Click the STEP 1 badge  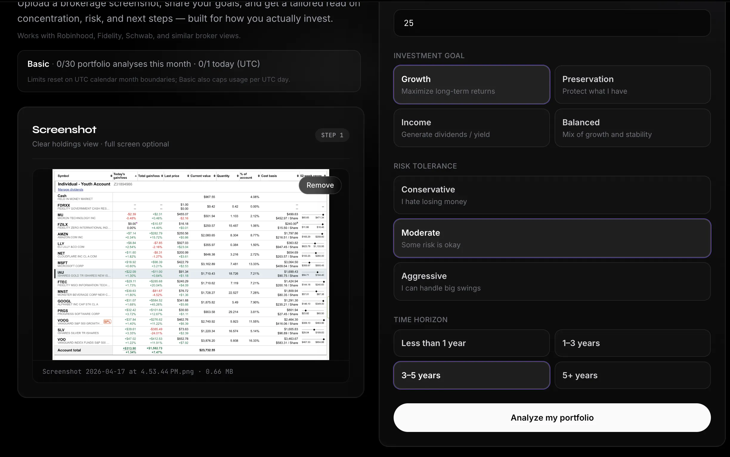click(x=332, y=135)
